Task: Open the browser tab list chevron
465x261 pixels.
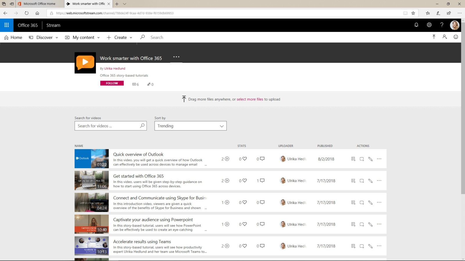Action: click(125, 4)
